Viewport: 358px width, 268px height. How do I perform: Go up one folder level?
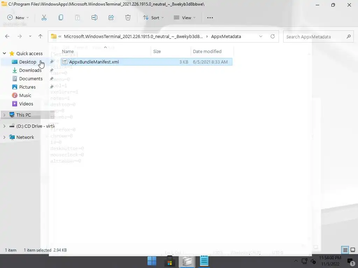[x=41, y=36]
